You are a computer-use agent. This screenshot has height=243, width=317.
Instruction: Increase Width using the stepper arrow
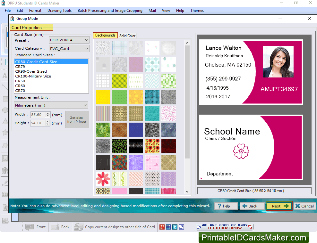[47, 113]
